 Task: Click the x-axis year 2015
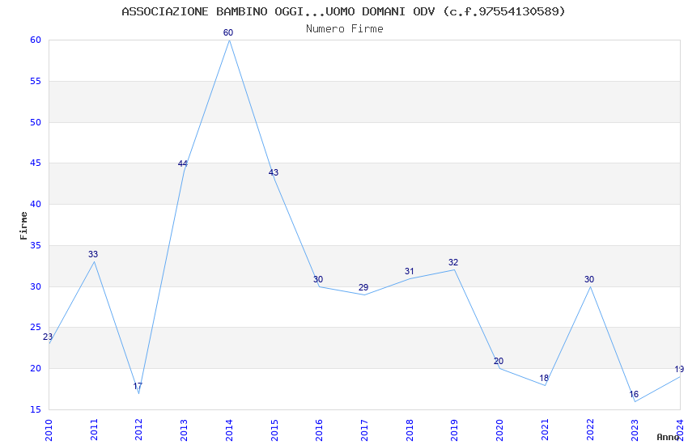(x=274, y=430)
